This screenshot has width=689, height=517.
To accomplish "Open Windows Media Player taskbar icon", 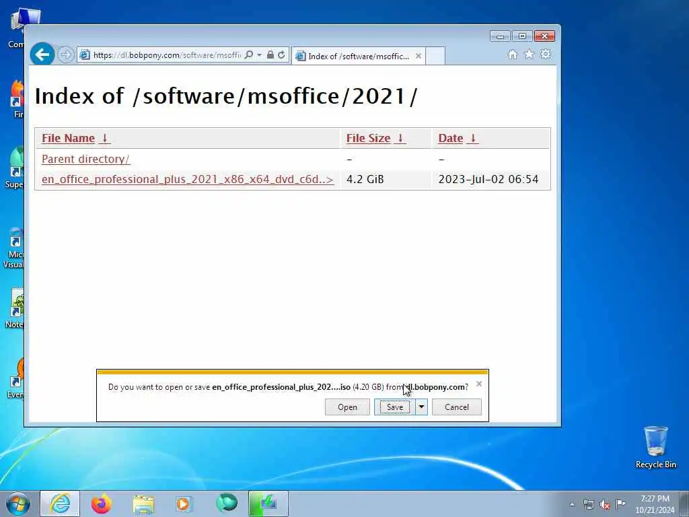I will [x=184, y=504].
